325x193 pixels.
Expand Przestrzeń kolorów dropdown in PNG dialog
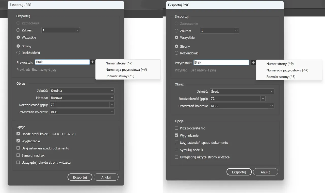242,106
